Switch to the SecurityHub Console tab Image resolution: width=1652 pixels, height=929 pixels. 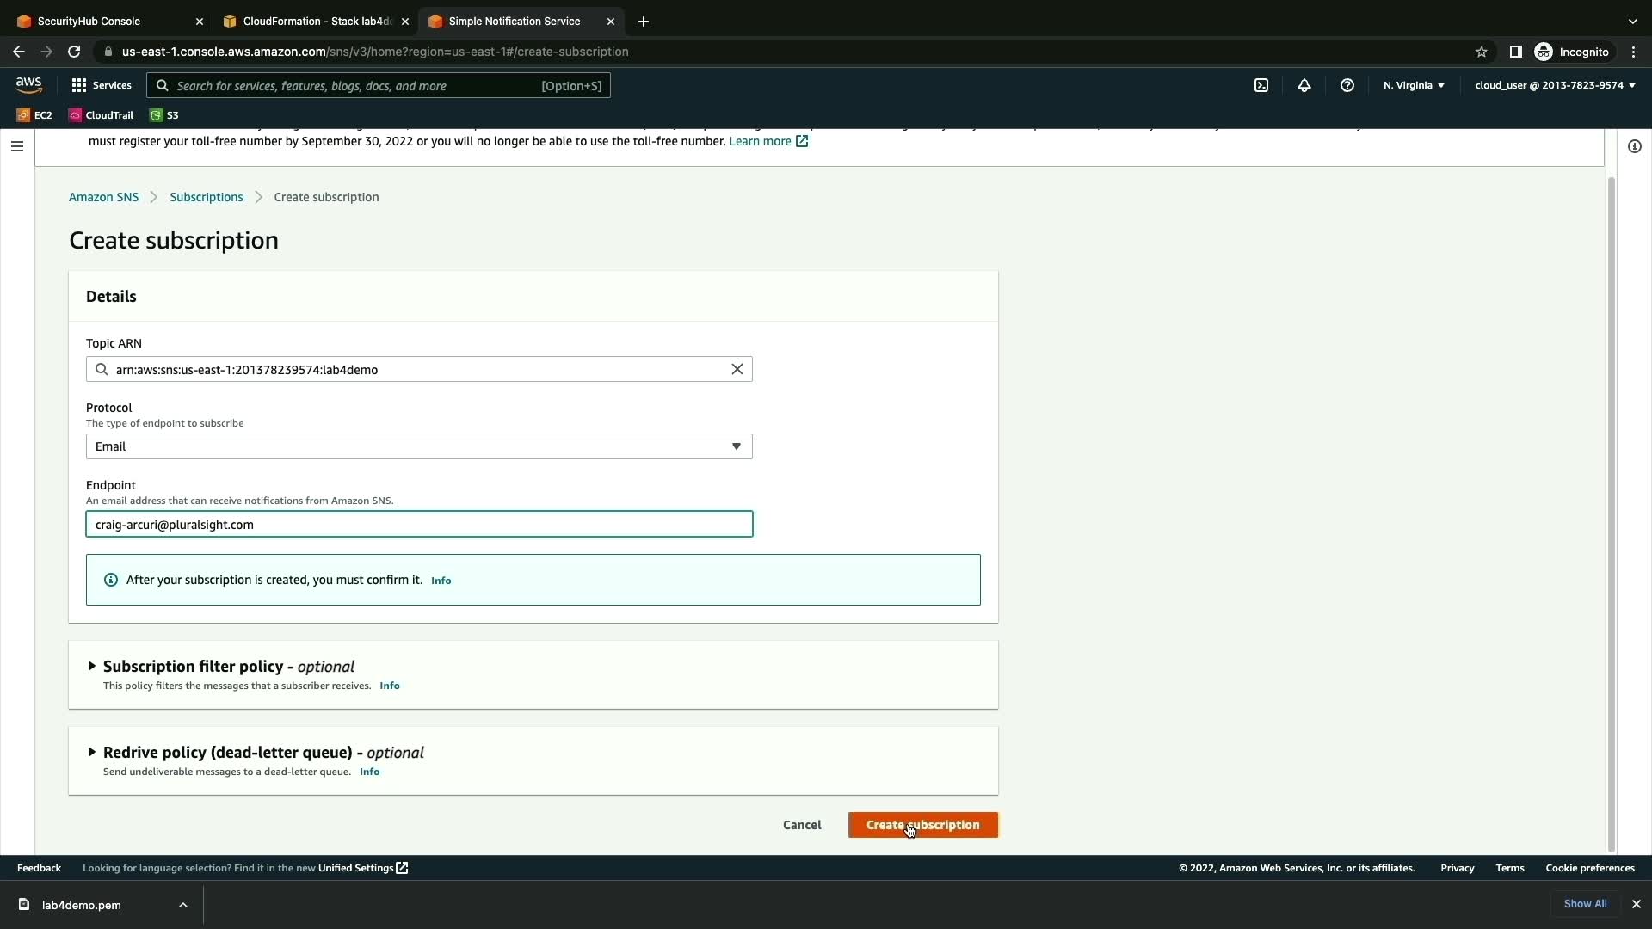point(89,22)
